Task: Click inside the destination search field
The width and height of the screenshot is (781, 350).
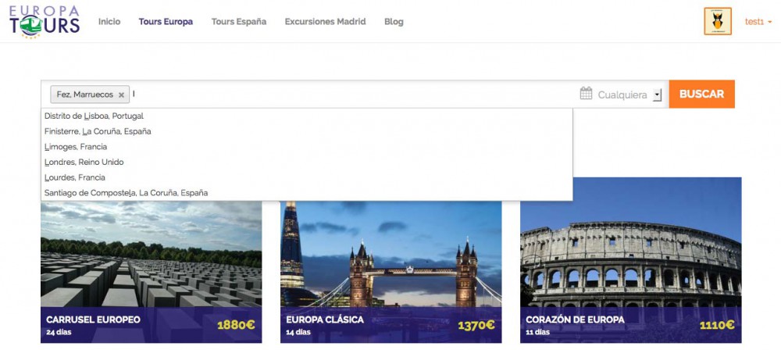Action: coord(351,95)
